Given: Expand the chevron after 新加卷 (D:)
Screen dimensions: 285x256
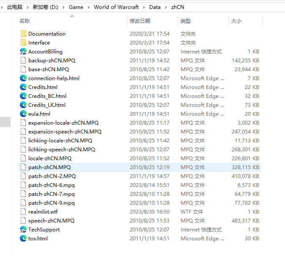Looking at the screenshot, I should [63, 7].
